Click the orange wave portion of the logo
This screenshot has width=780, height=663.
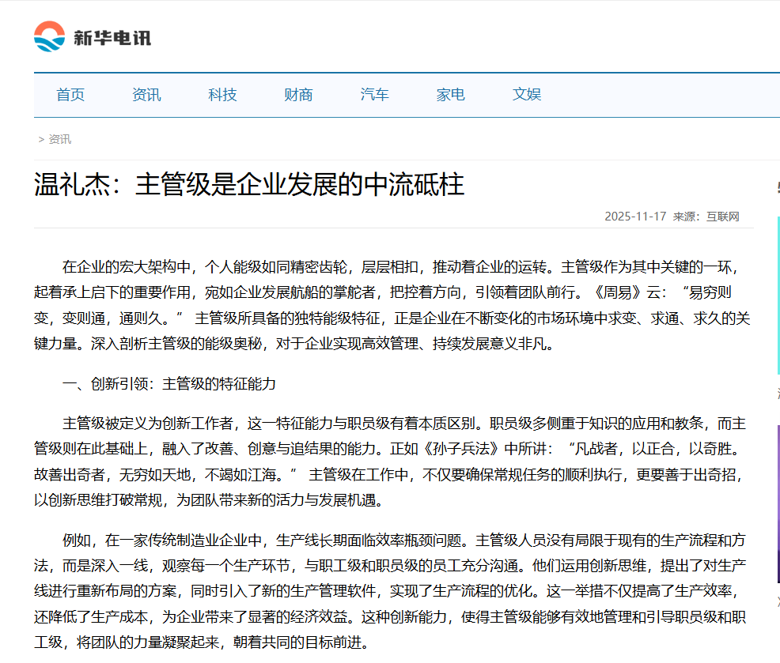pos(49,26)
